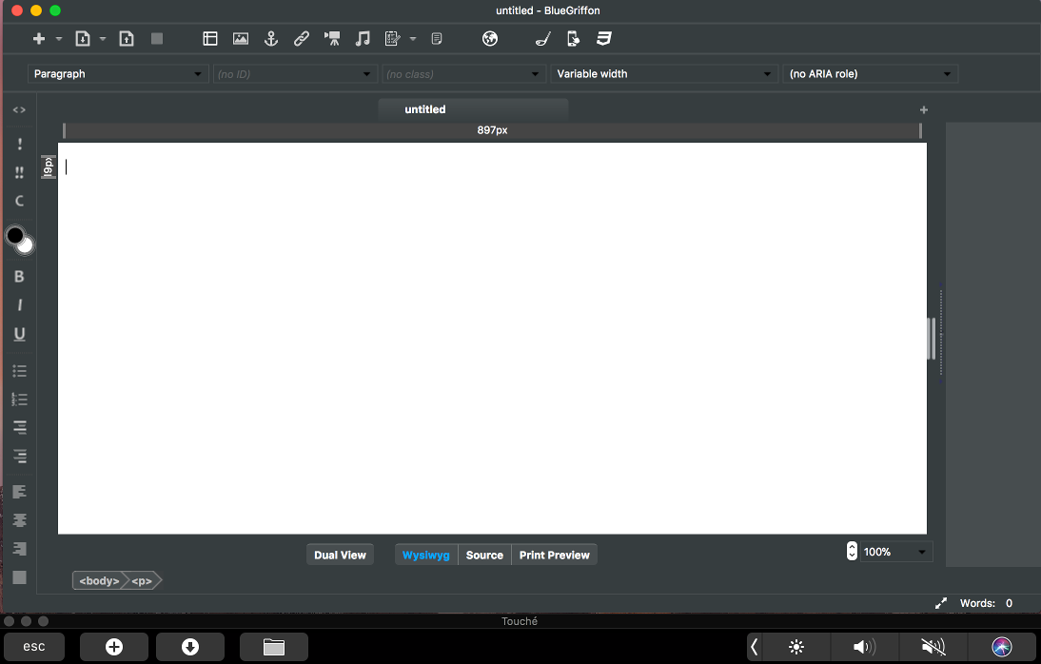
Task: Switch to Source view
Action: (484, 556)
